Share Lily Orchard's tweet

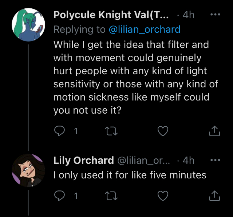click(x=214, y=196)
